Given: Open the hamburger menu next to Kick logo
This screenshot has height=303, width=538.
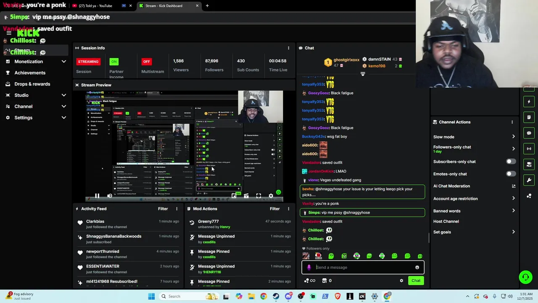Looking at the screenshot, I should tap(9, 33).
